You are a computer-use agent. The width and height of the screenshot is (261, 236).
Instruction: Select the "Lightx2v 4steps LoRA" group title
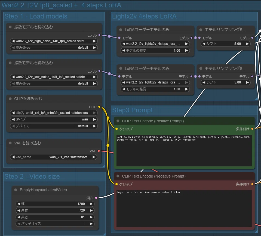pos(144,16)
